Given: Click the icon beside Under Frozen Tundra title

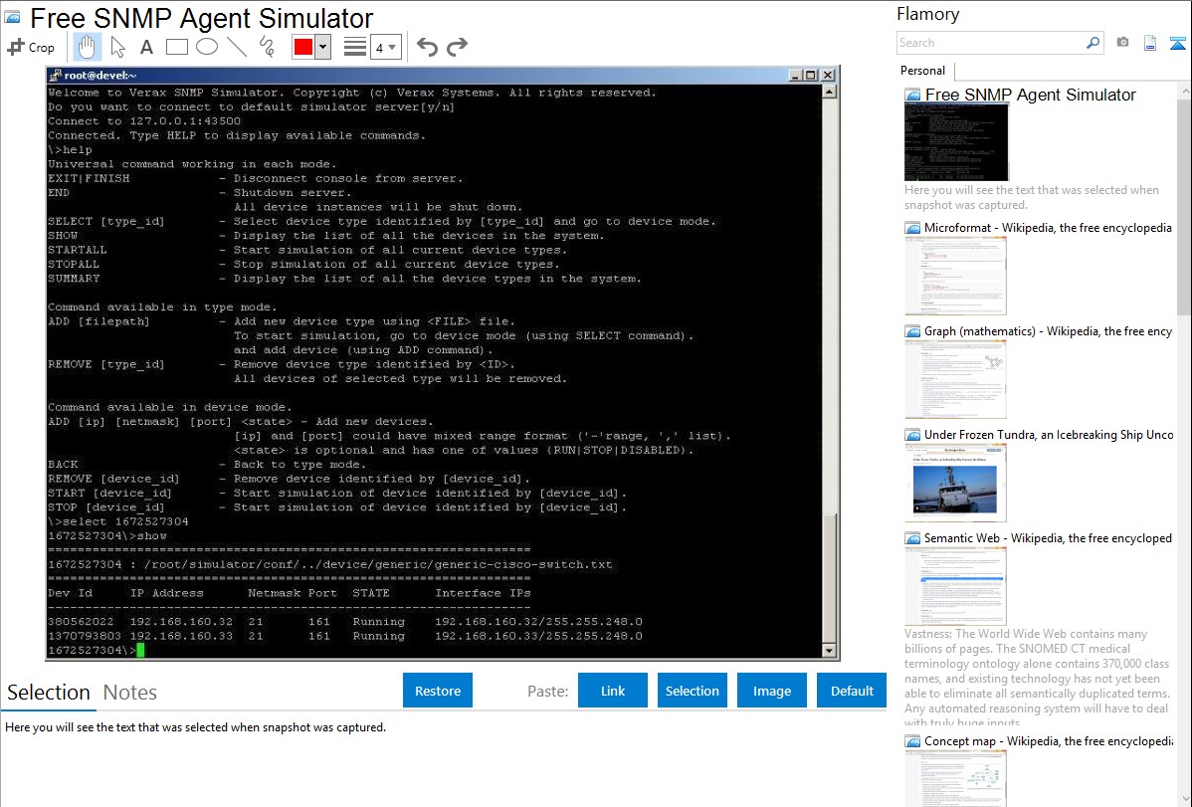Looking at the screenshot, I should pyautogui.click(x=912, y=435).
